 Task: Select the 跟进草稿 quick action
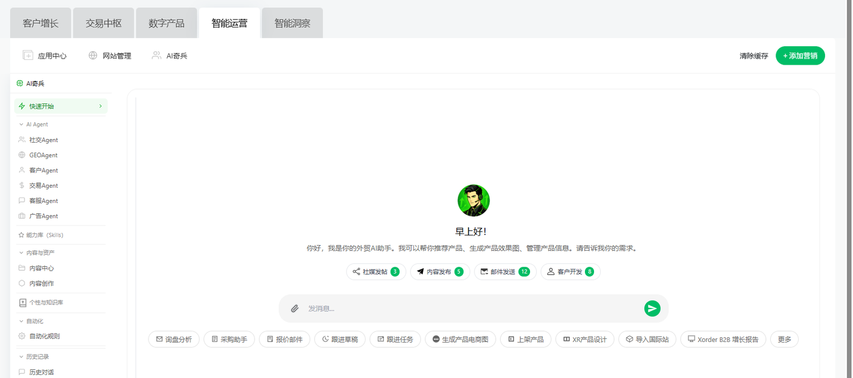[x=340, y=339]
